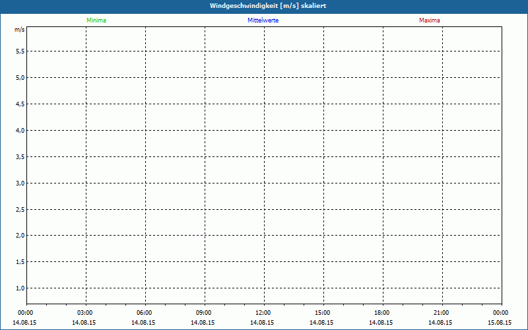The height and width of the screenshot is (330, 528).
Task: Click the 15:00 time axis label
Action: pyautogui.click(x=322, y=313)
